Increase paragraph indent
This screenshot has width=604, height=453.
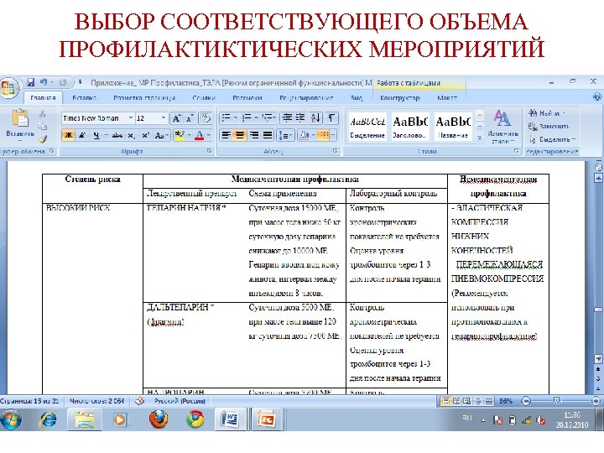click(x=300, y=118)
